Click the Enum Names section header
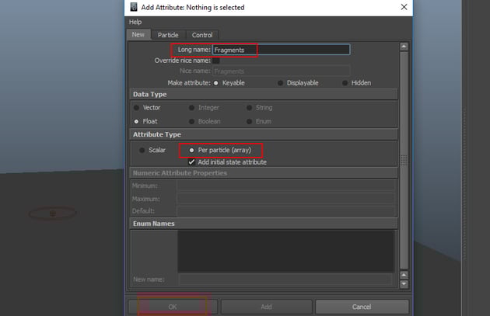 (264, 224)
